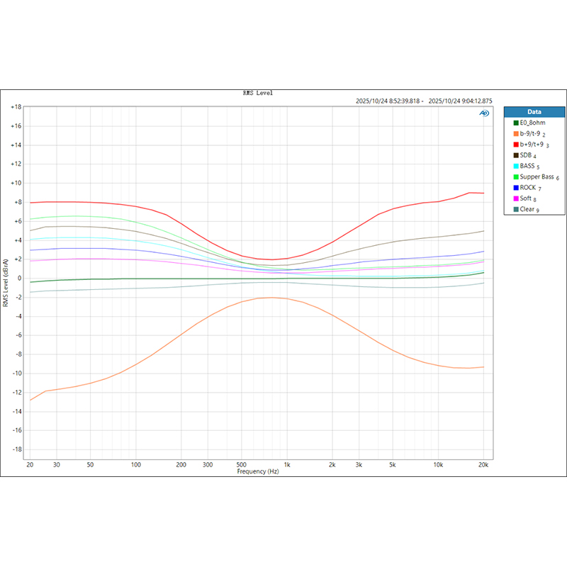Click the RMS Level graph title

(257, 93)
